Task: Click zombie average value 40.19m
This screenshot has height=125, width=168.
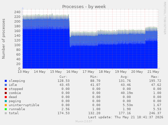Action: pos(127,93)
